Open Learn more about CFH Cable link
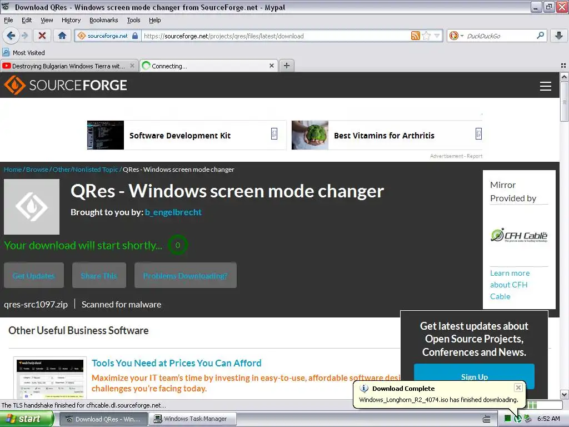This screenshot has height=427, width=569. pyautogui.click(x=510, y=285)
